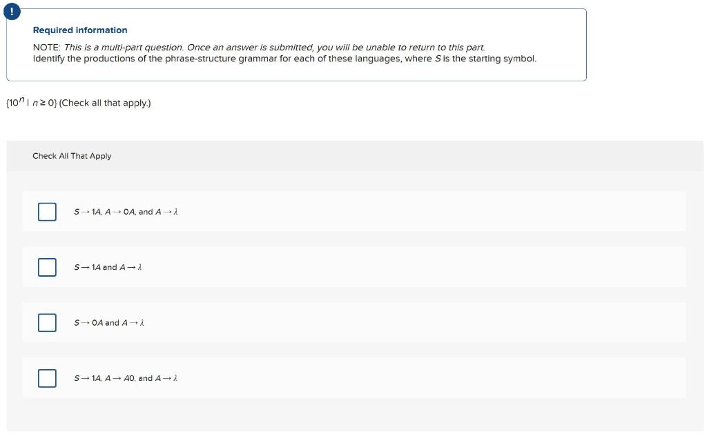
Task: Select the first answer row text
Action: (x=126, y=212)
